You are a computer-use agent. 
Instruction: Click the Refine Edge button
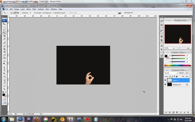(74, 13)
